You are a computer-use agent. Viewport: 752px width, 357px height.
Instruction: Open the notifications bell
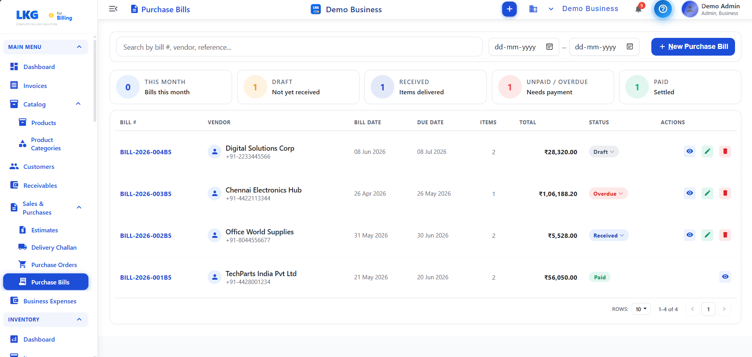638,9
